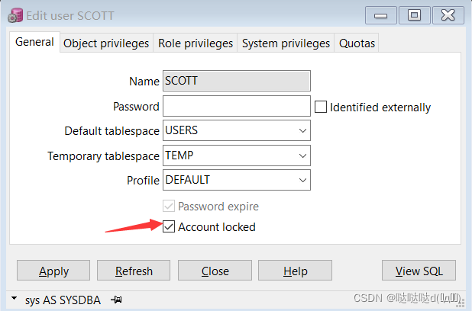Open the Profile dropdown list

[303, 180]
